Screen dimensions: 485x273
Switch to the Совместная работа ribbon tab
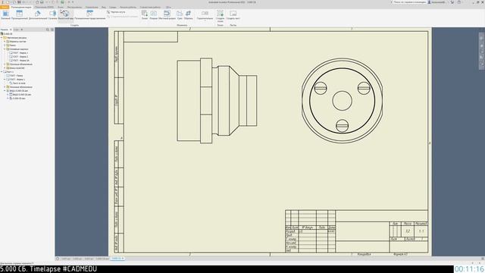tap(150, 7)
